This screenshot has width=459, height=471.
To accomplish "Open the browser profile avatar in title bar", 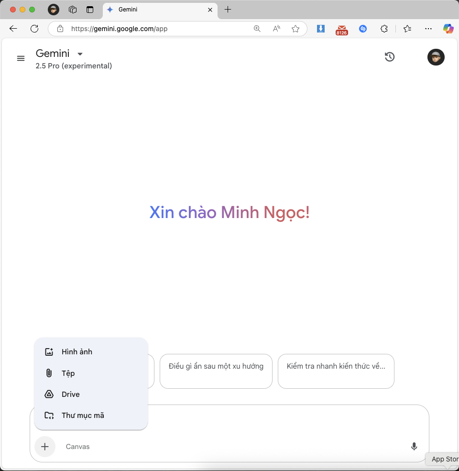I will [54, 10].
